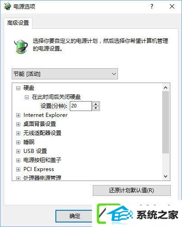The image size is (182, 227).
Task: Decrease hard disk minutes with down arrow
Action: click(96, 108)
